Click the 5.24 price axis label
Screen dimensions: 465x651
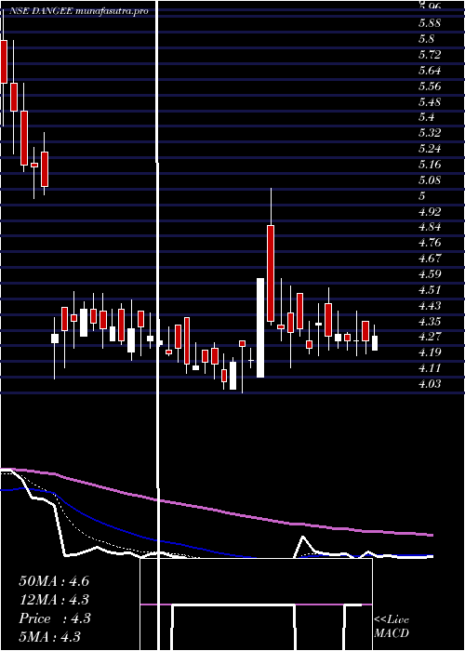pos(430,149)
